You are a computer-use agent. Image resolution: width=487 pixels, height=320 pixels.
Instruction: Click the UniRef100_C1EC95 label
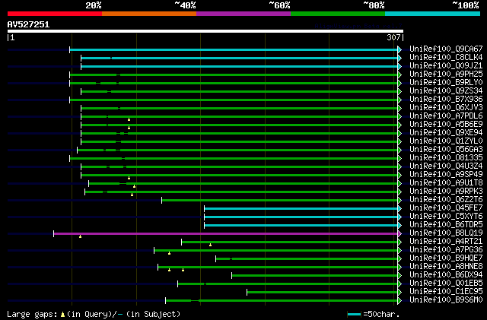[x=446, y=292]
